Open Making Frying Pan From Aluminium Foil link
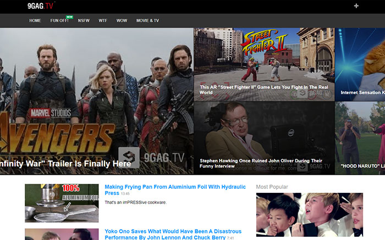385x240 pixels. (175, 190)
